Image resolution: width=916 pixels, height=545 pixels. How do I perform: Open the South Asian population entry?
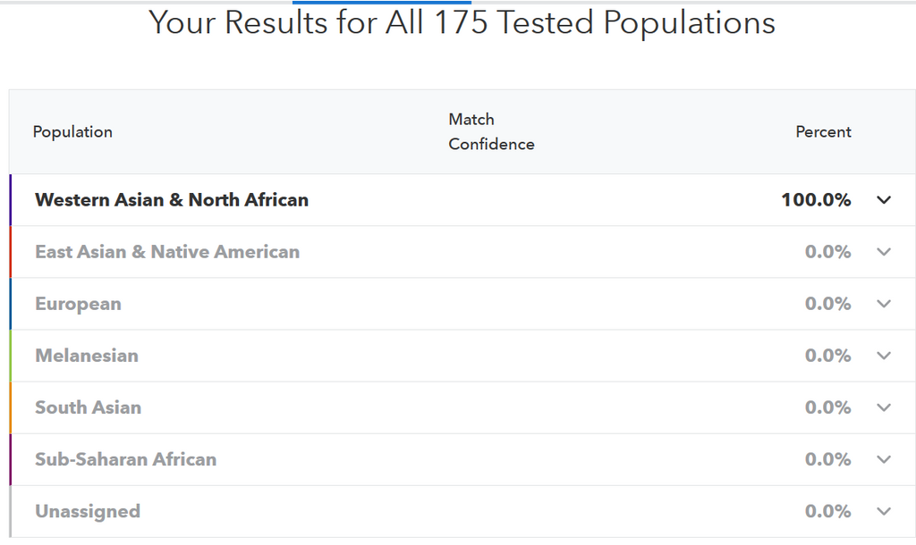[x=88, y=407]
